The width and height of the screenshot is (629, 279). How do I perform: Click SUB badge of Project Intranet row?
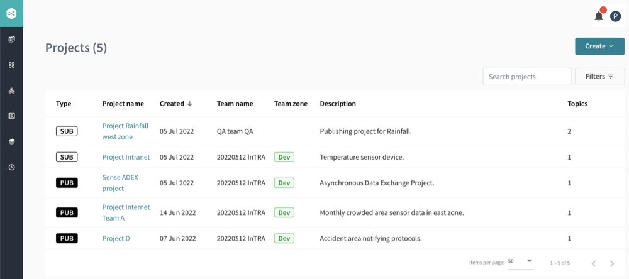[67, 157]
